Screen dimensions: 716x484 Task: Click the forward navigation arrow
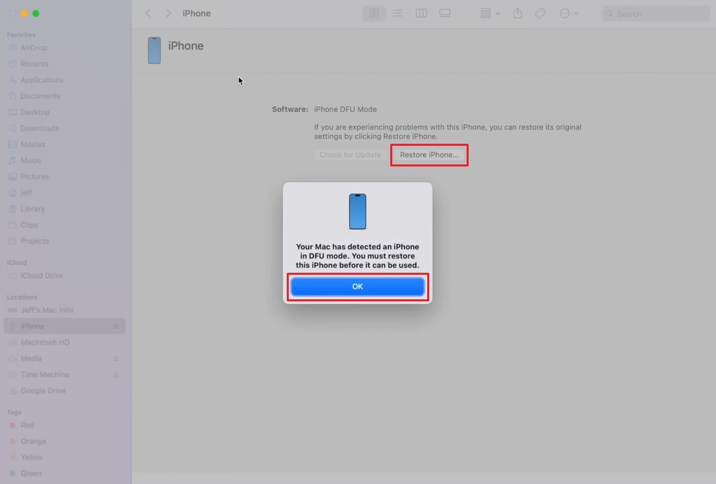[169, 13]
